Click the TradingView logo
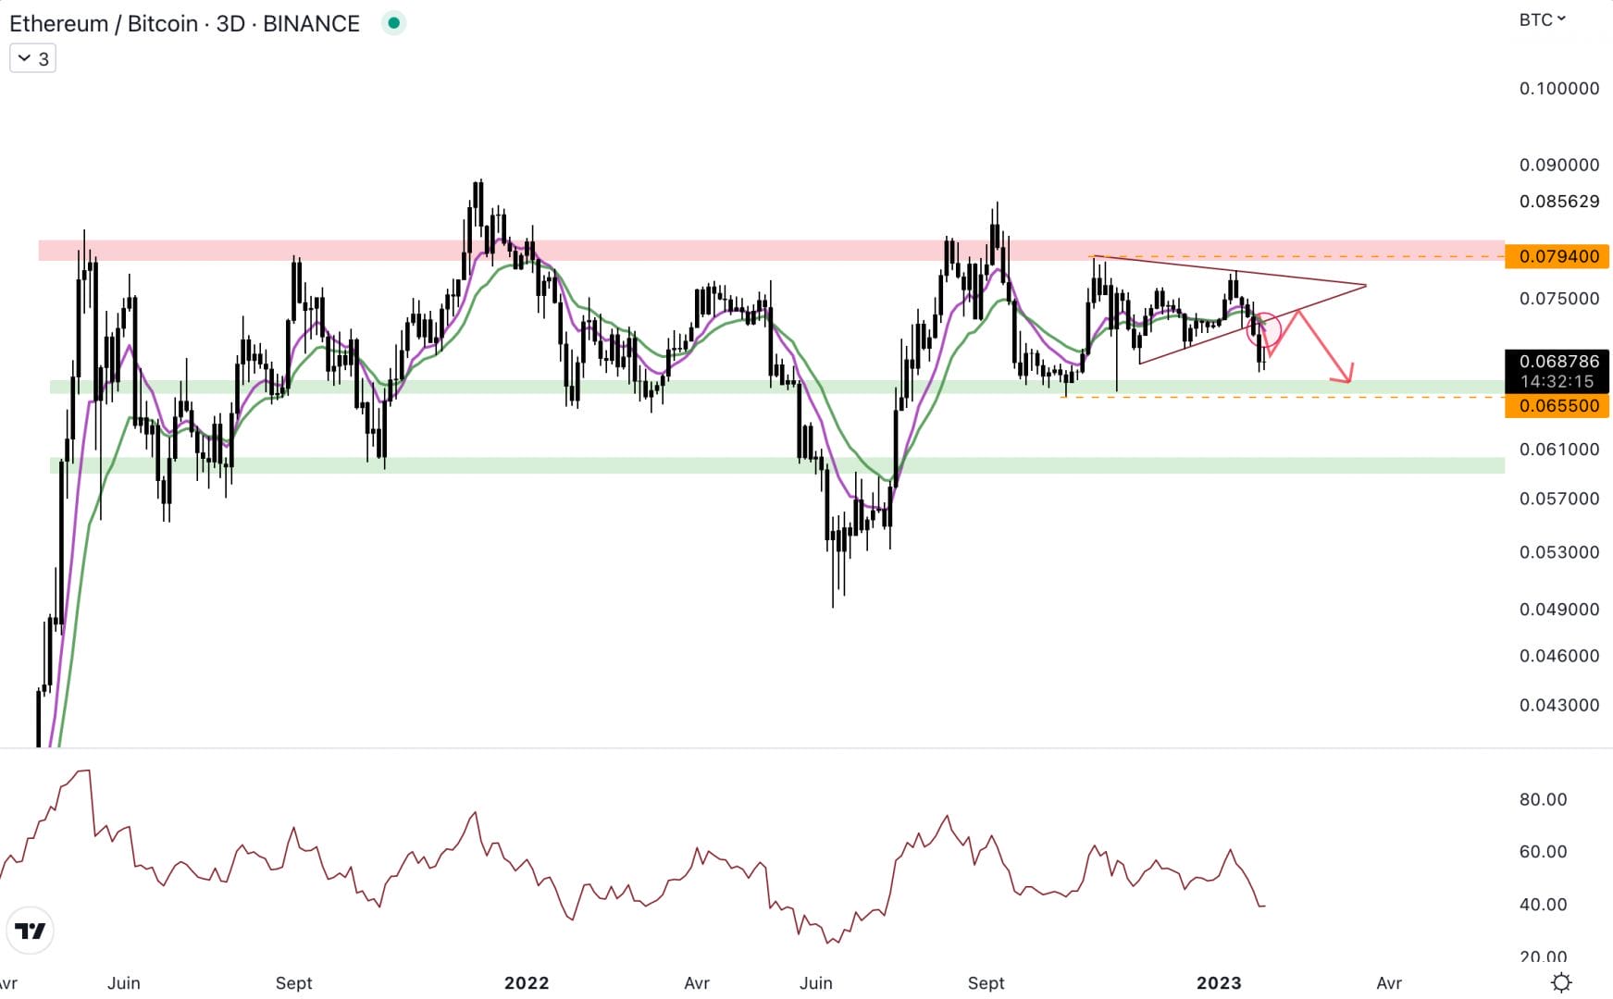 point(31,931)
